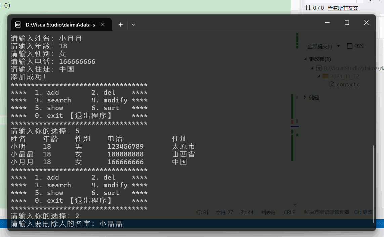Click the 小月月 row name in table
Image resolution: width=384 pixels, height=237 pixels.
(22, 162)
